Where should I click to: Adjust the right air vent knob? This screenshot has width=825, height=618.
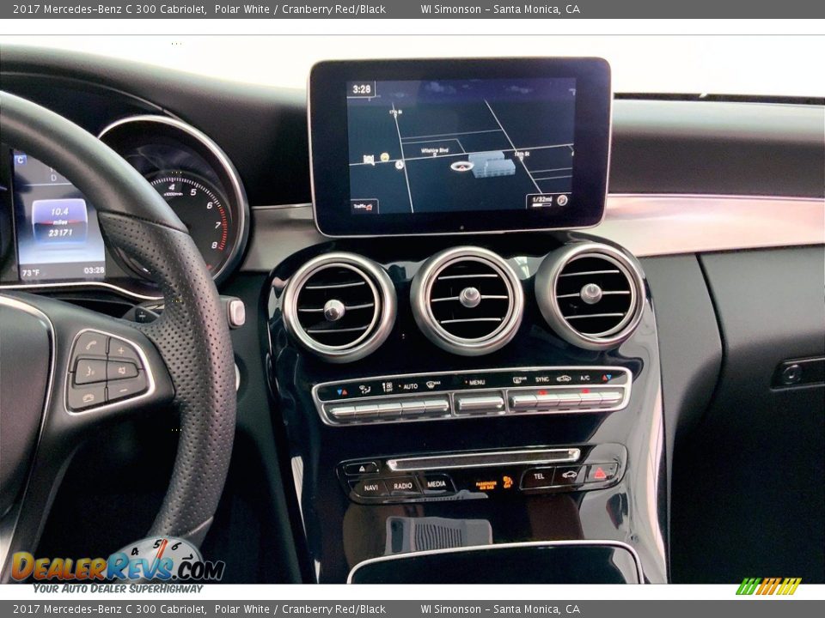click(x=590, y=294)
